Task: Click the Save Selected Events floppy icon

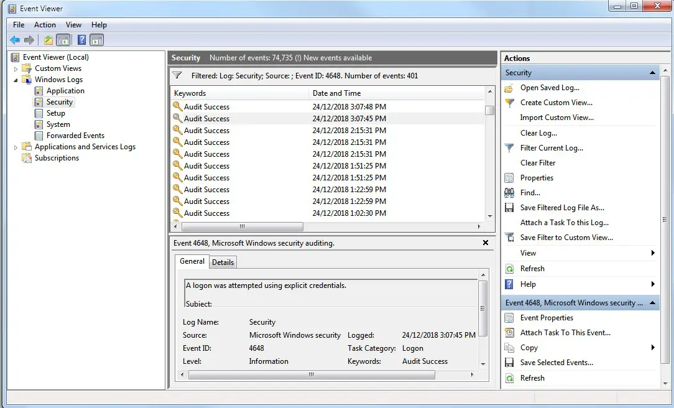Action: point(509,363)
